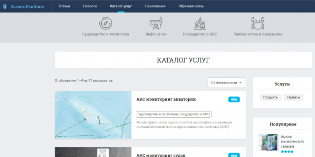Click the Услуги sidebar heading
Screen dimensions: 315x157
tap(282, 84)
